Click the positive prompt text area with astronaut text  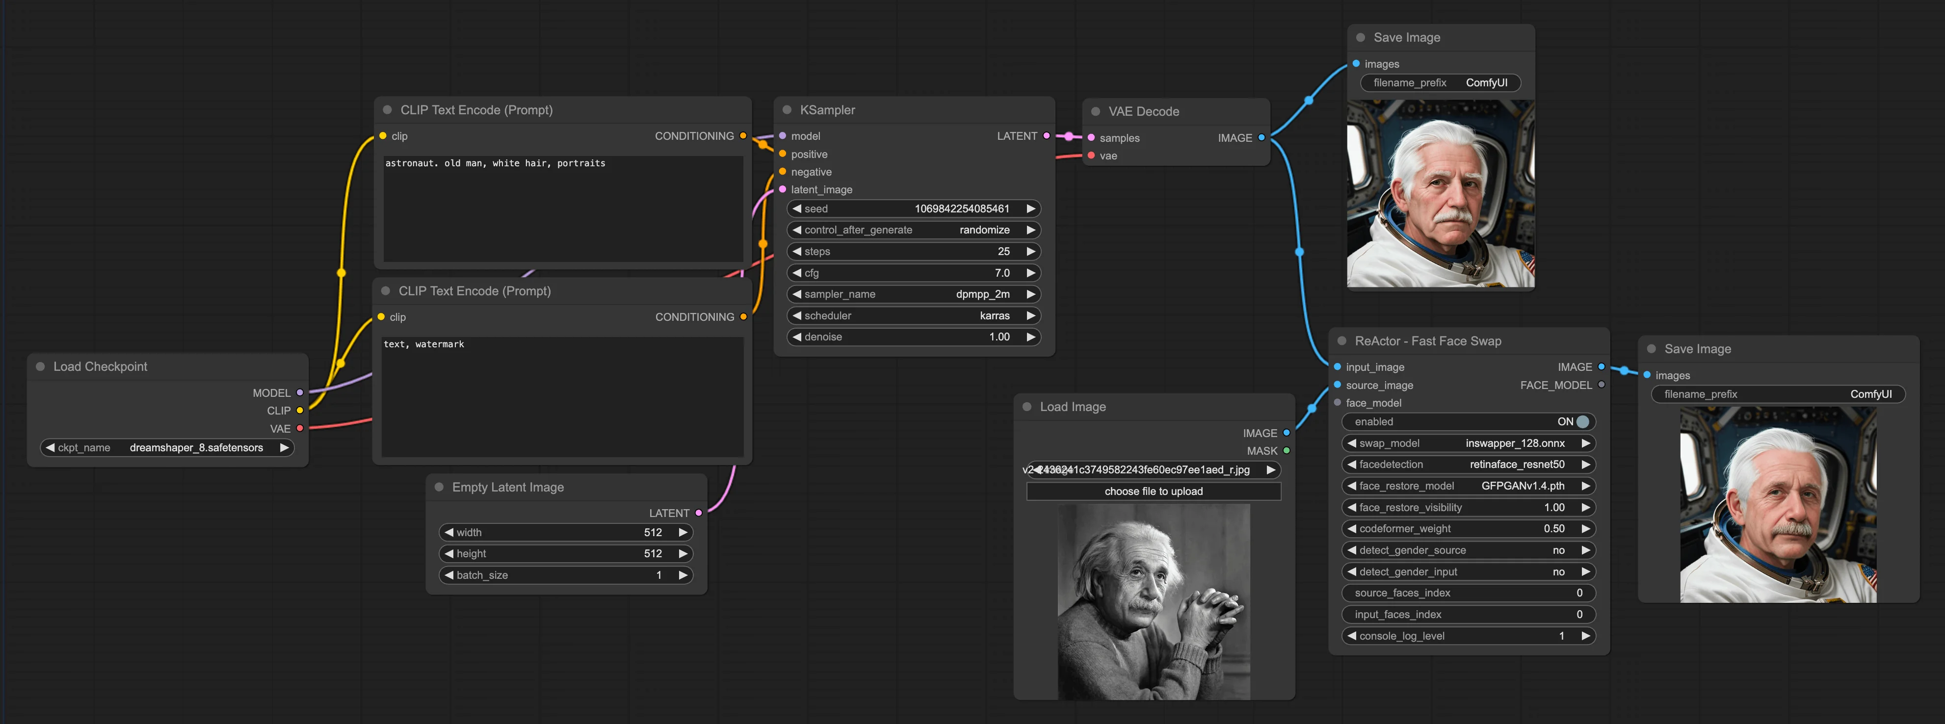click(x=563, y=208)
